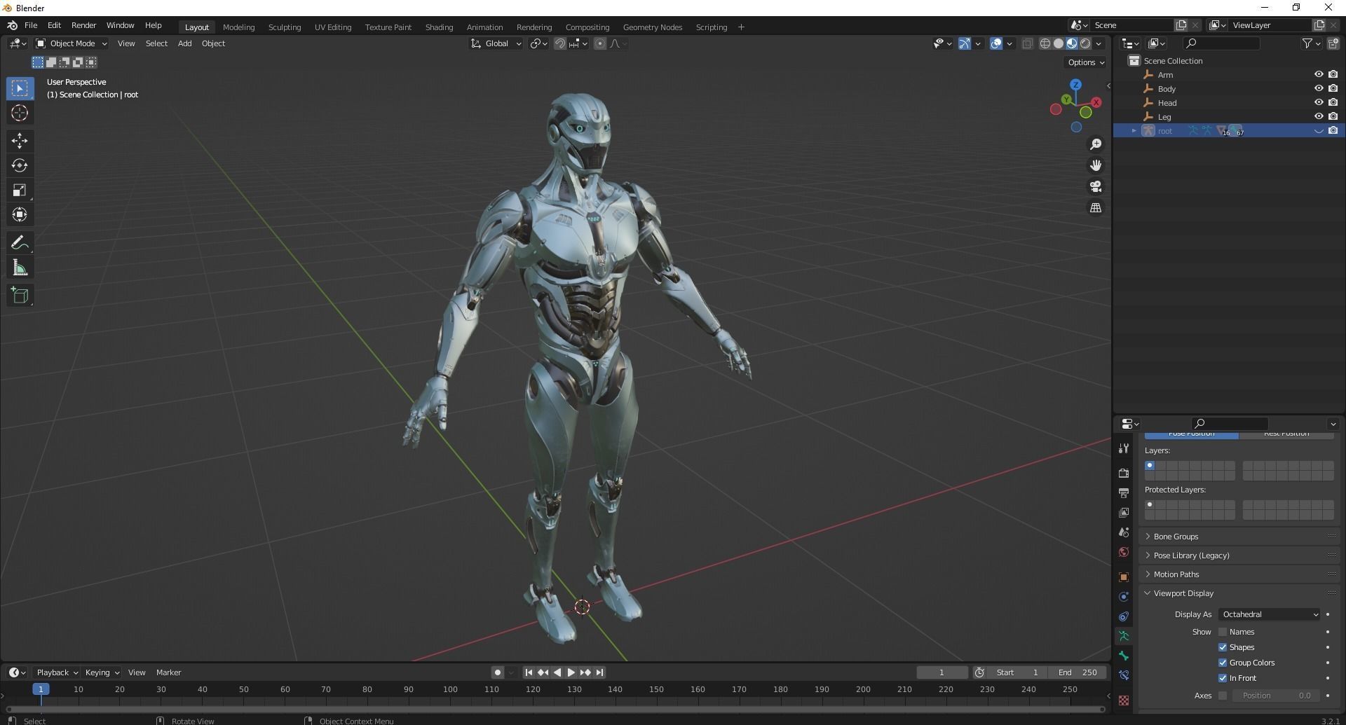This screenshot has height=725, width=1346.
Task: Switch to the Animation workspace tab
Action: (484, 27)
